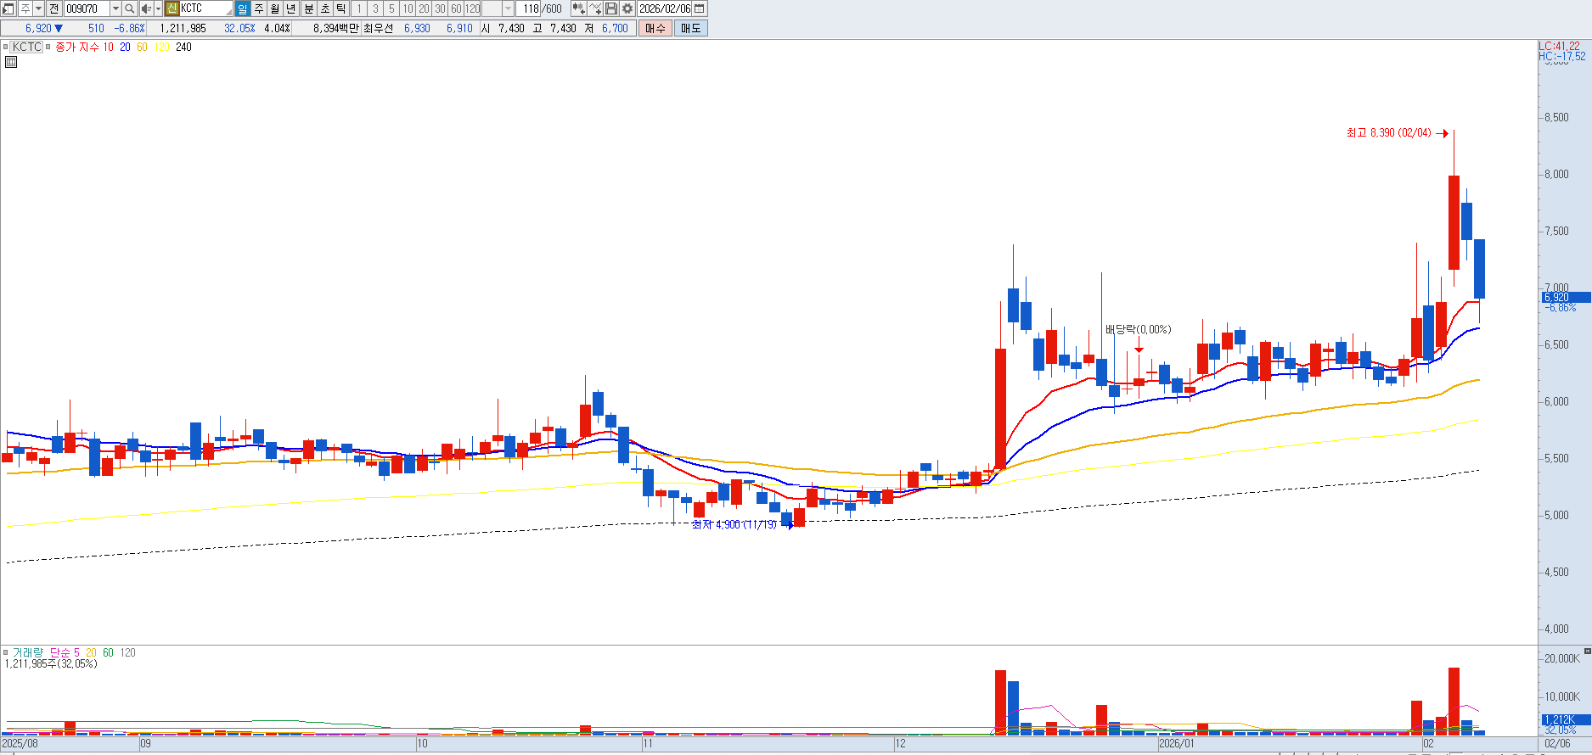This screenshot has height=755, width=1592.
Task: Click the grid table icon under KCTC label
Action: click(x=11, y=62)
